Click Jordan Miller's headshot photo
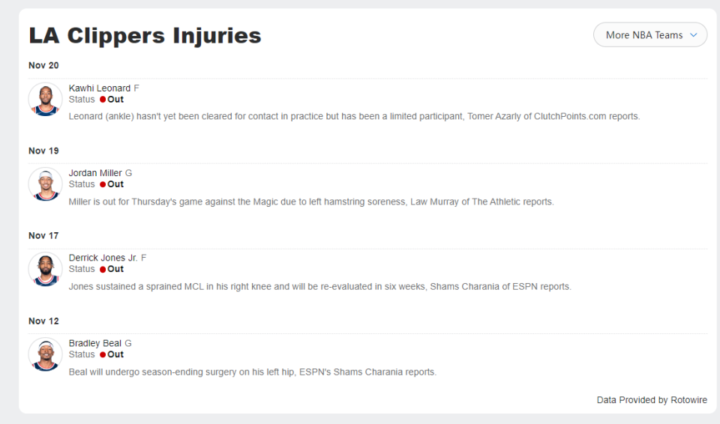The width and height of the screenshot is (720, 424). 45,184
